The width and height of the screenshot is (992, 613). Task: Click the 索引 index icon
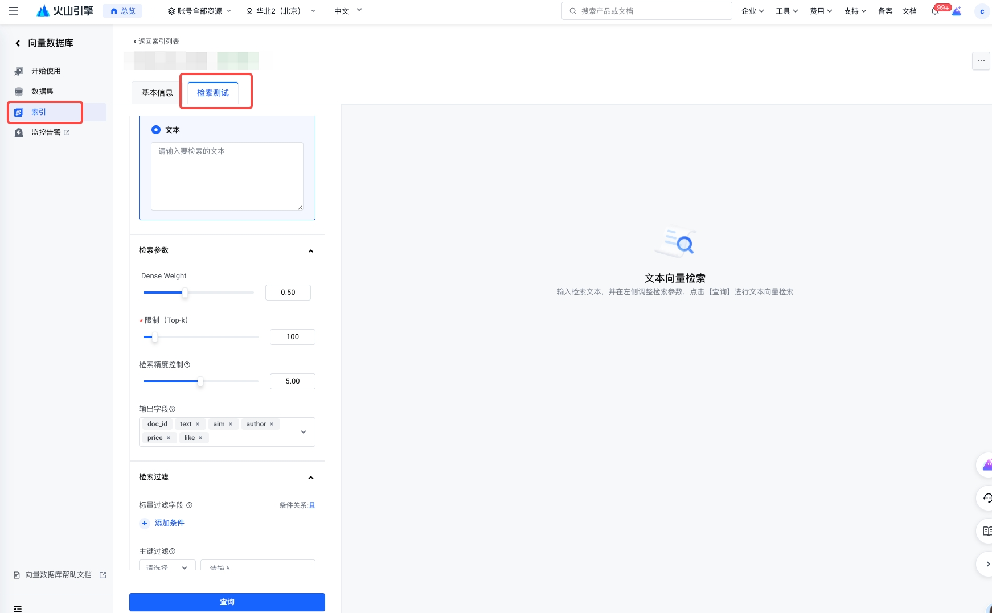pos(19,112)
